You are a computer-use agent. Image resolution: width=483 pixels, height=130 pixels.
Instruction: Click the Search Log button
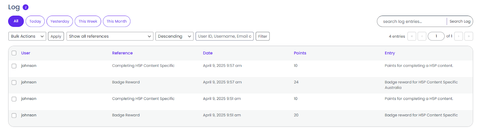pyautogui.click(x=460, y=21)
